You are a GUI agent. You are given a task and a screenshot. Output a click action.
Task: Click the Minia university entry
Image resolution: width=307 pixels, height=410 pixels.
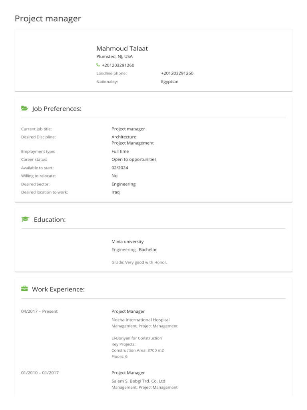(128, 242)
